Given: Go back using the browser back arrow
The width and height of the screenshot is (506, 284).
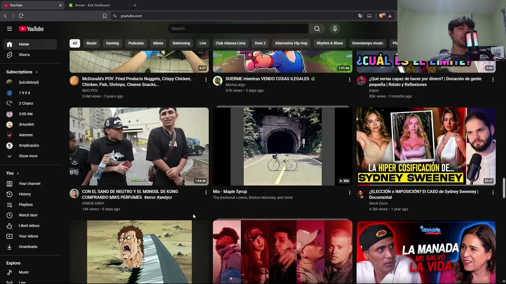Looking at the screenshot, I should point(5,16).
